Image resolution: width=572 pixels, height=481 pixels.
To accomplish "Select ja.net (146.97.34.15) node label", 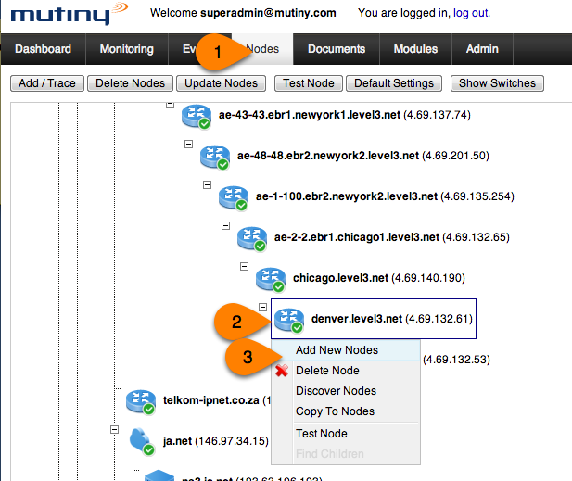I will (x=216, y=441).
